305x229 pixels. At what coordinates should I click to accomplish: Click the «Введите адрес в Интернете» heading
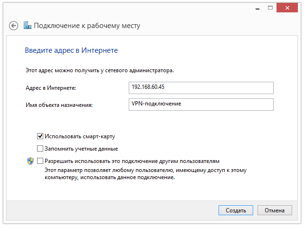[71, 50]
